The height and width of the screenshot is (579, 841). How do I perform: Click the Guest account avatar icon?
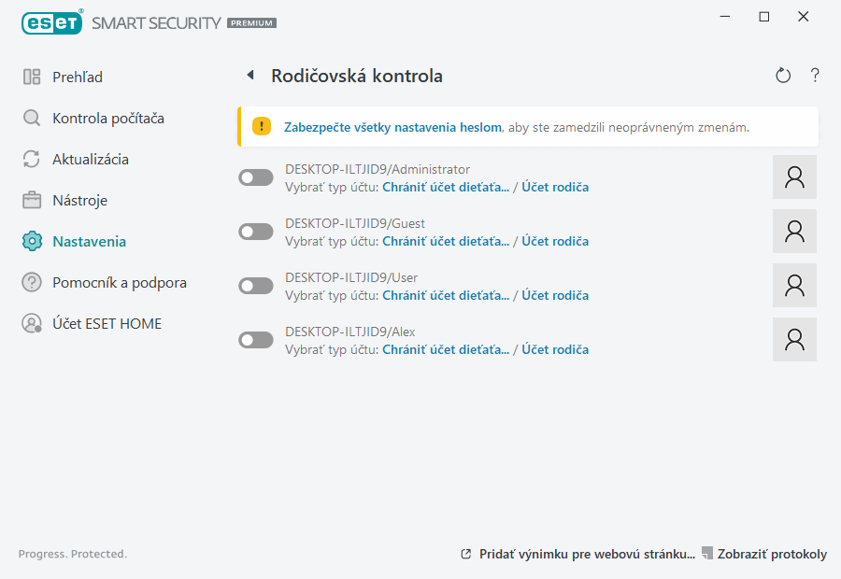point(795,232)
